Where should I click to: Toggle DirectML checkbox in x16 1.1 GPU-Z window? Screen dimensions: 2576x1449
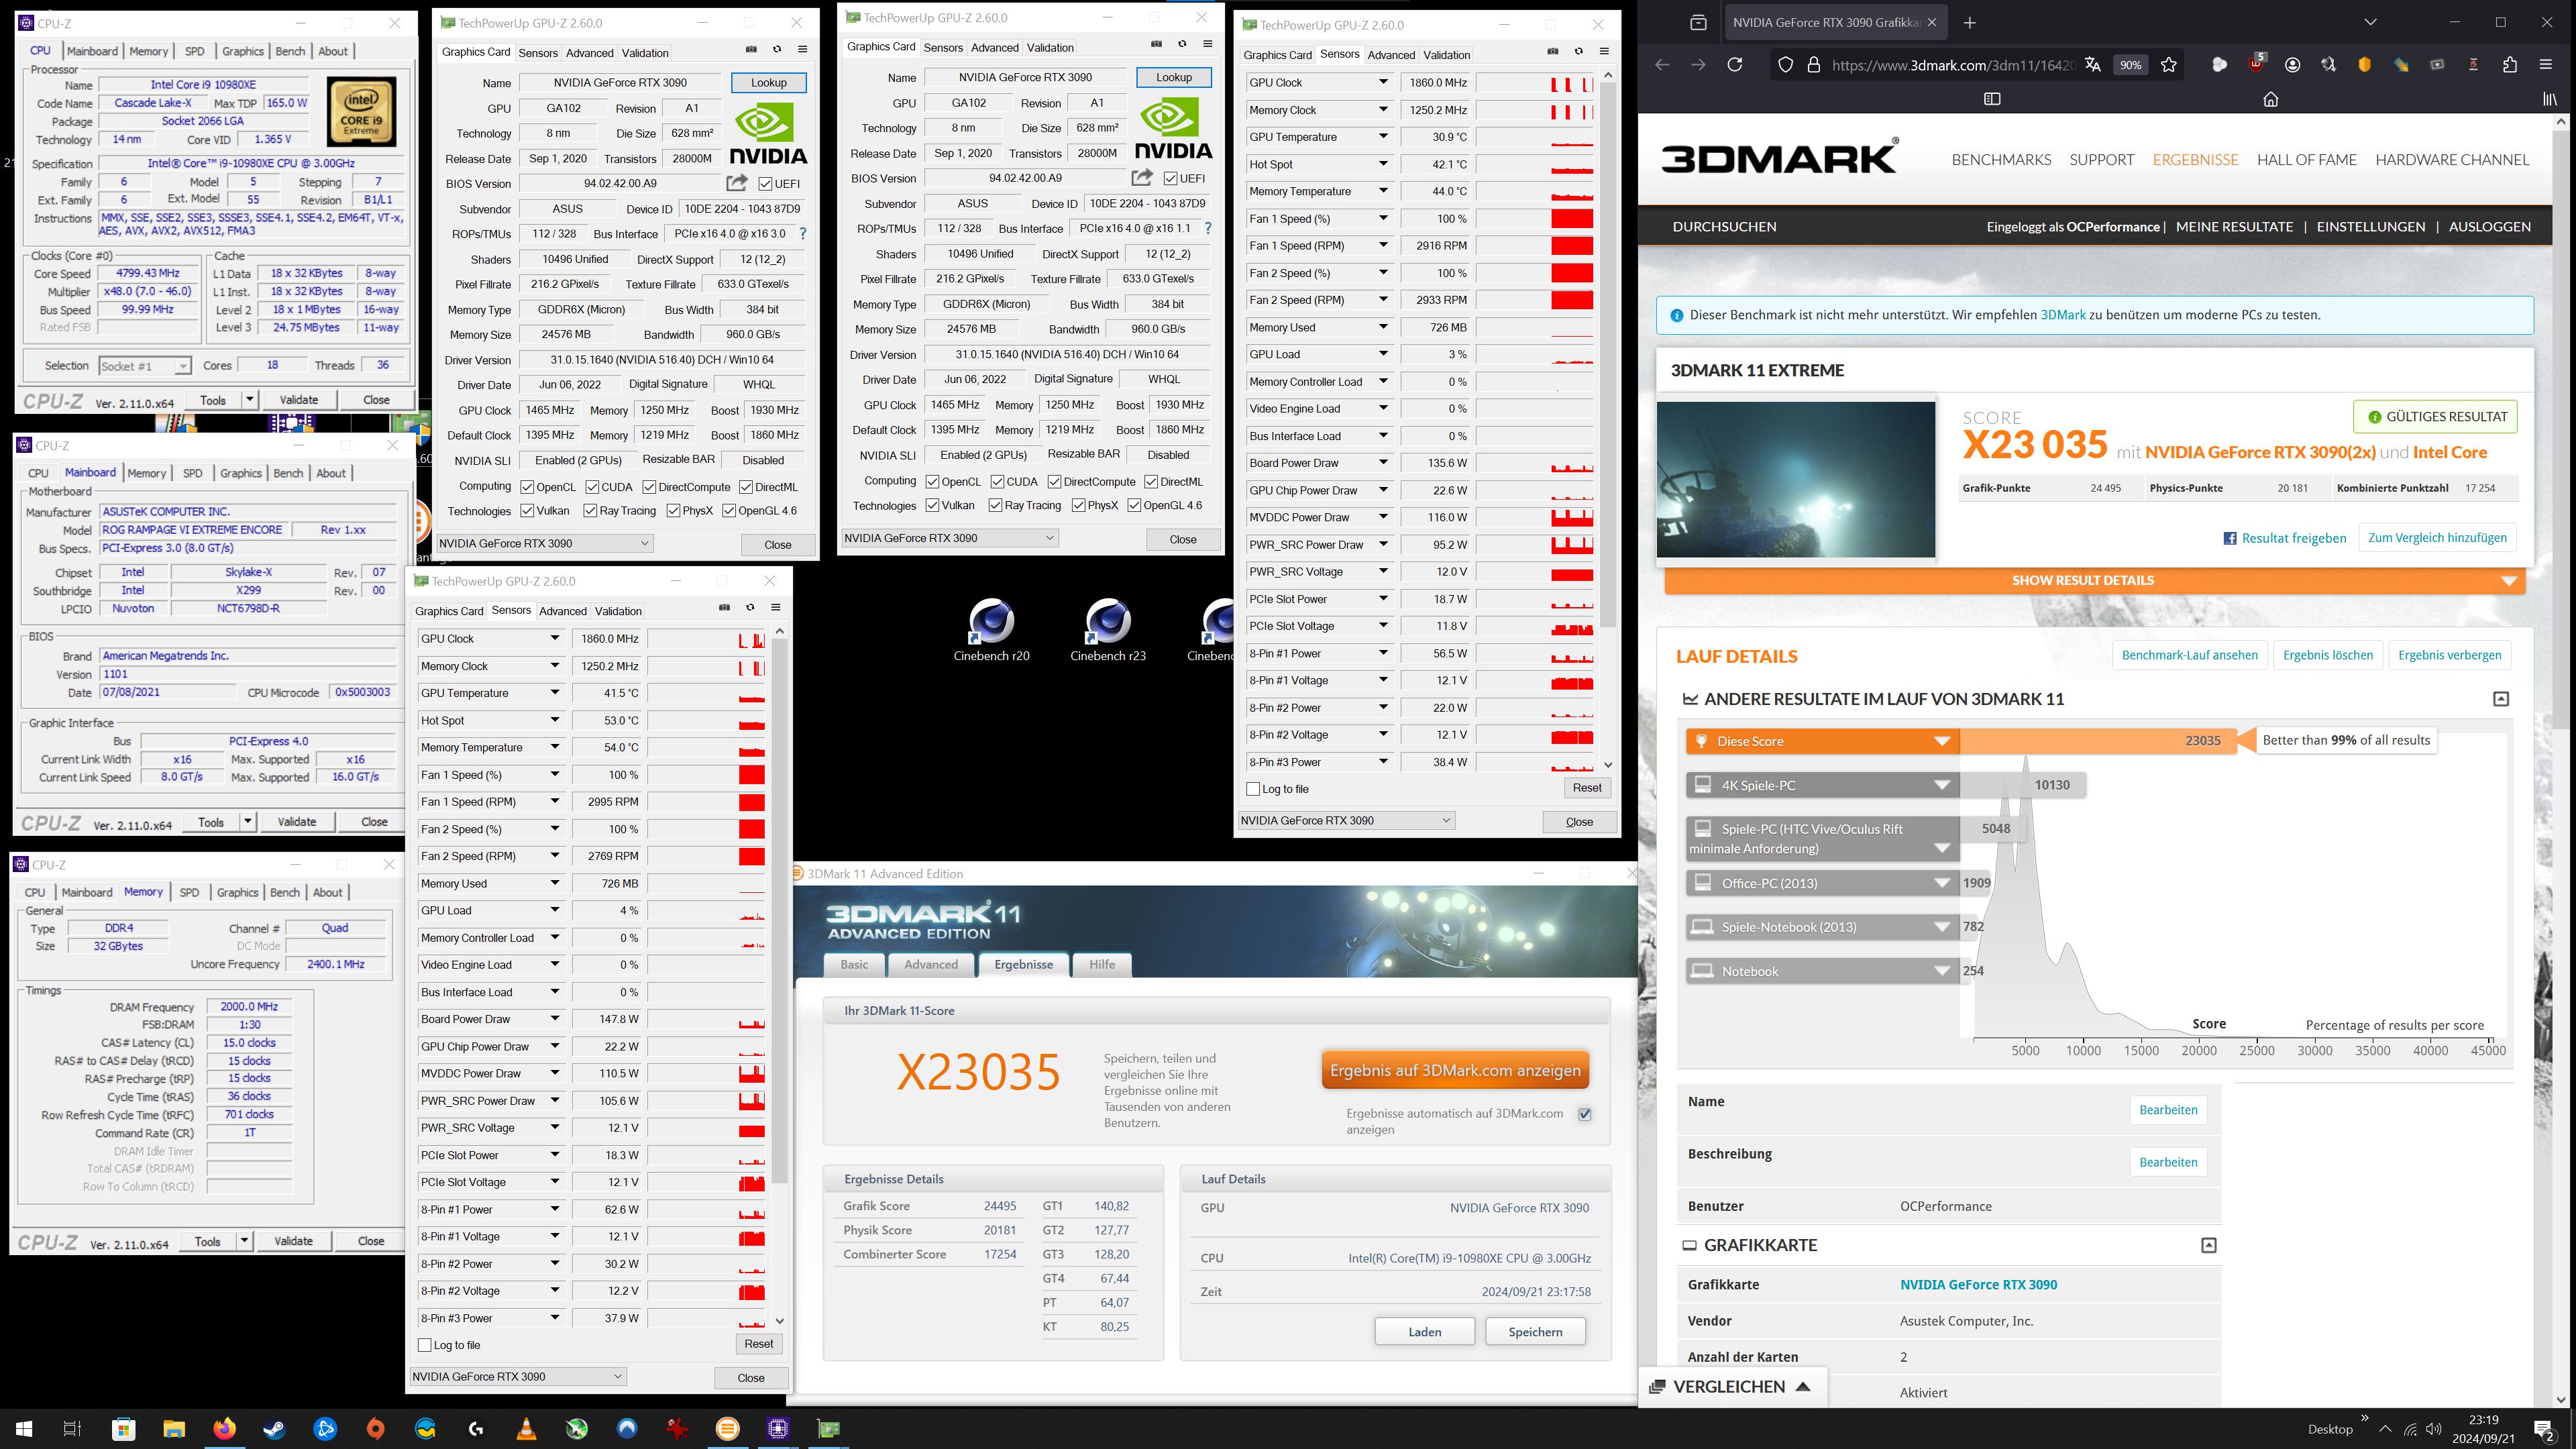click(1151, 482)
